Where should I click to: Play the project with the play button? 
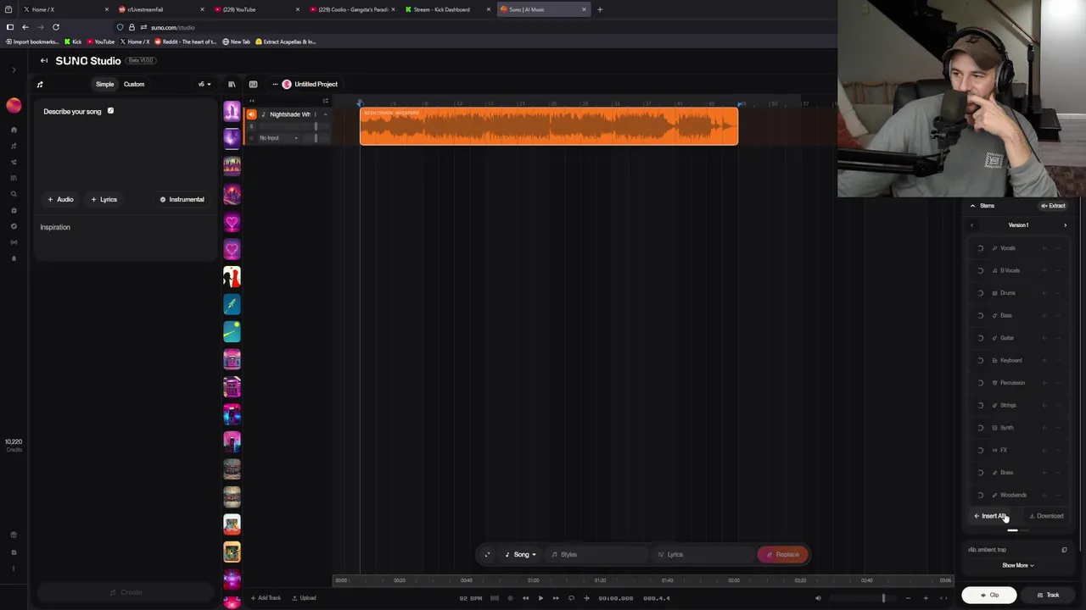[540, 598]
